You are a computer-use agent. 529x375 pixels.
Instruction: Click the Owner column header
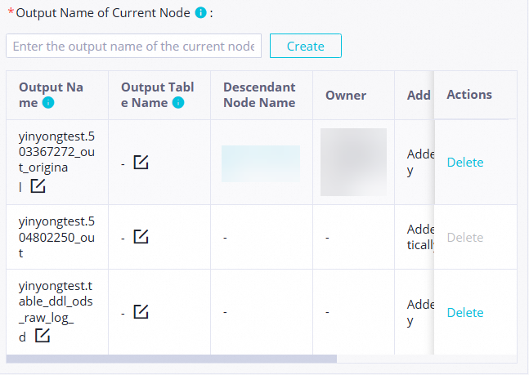(346, 96)
